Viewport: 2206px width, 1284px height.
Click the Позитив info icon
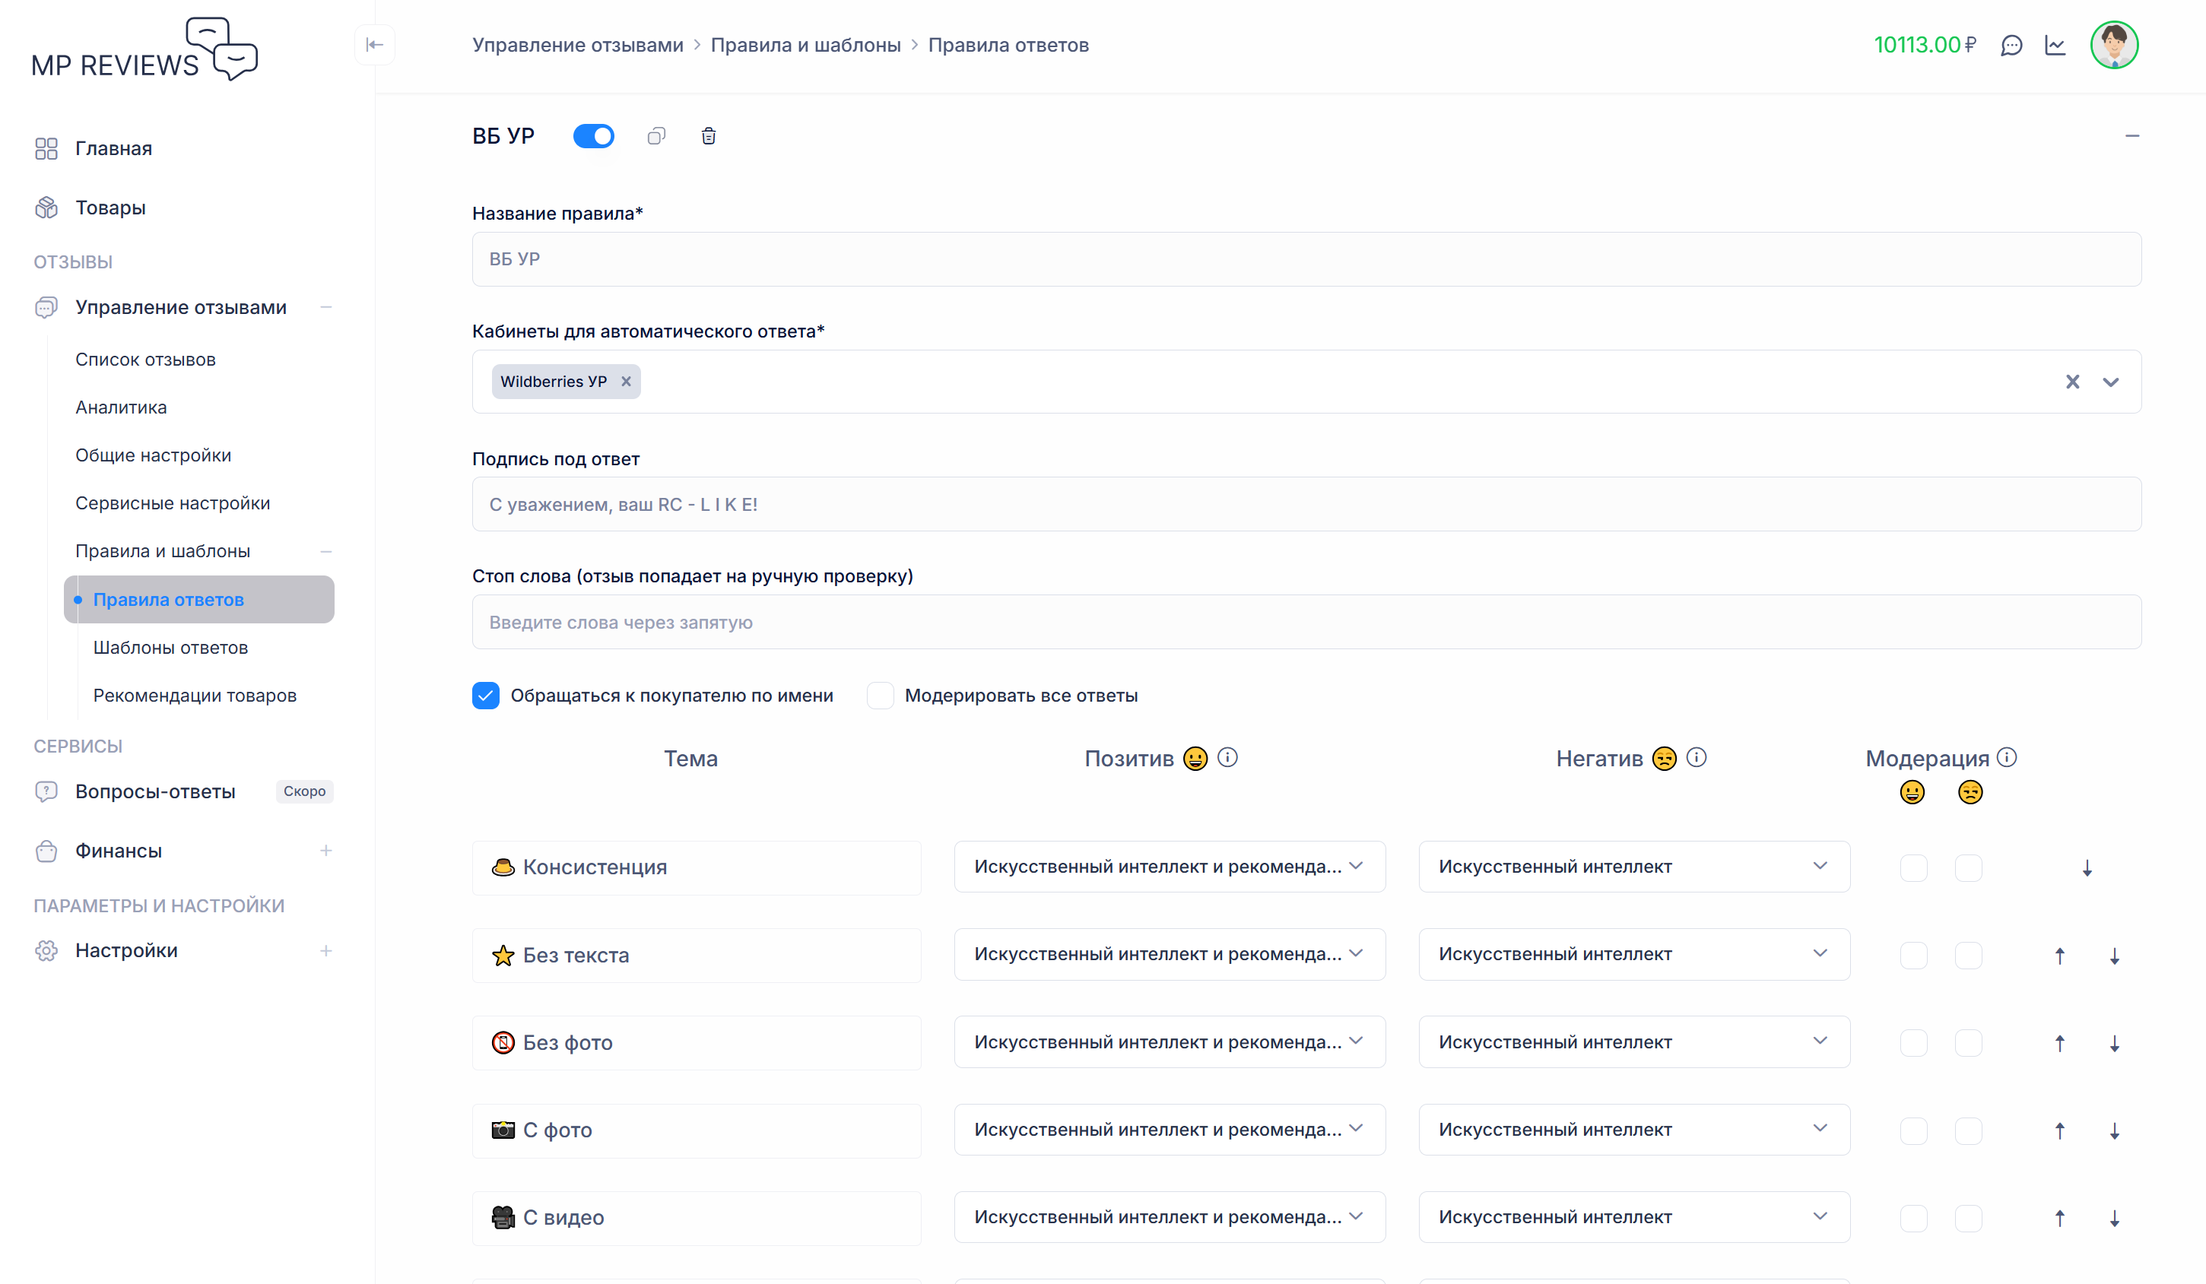click(x=1227, y=757)
